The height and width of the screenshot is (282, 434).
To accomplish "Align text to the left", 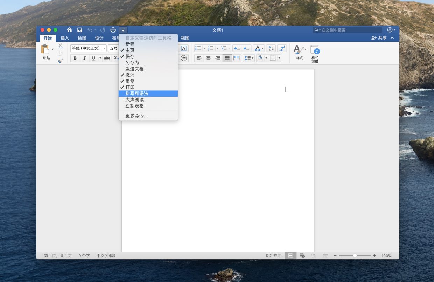I will point(199,58).
